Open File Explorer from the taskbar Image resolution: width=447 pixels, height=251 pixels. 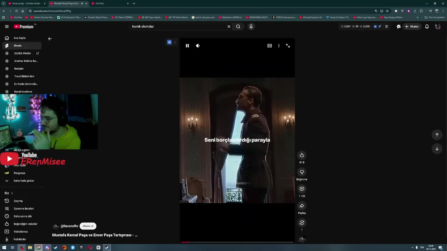tap(30, 248)
